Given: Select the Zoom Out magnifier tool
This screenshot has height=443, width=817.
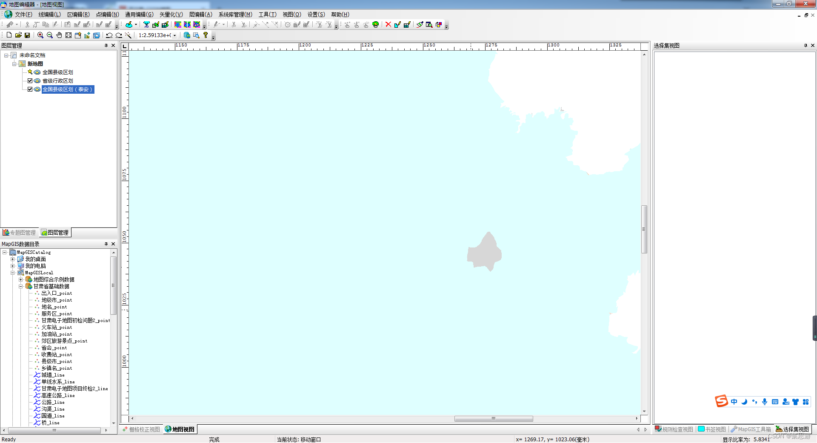Looking at the screenshot, I should (x=49, y=35).
